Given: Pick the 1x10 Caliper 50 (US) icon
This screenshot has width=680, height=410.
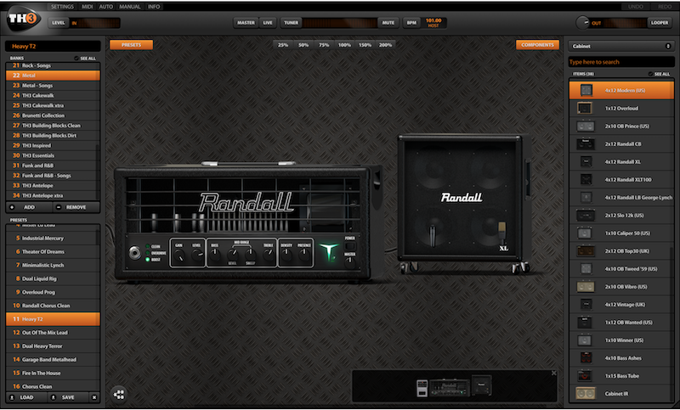Looking at the screenshot, I should (x=585, y=233).
